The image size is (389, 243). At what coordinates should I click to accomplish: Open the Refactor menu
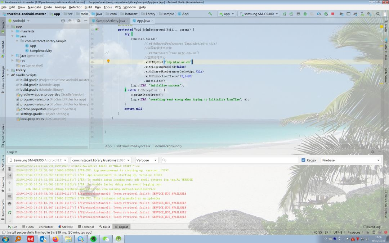click(75, 7)
